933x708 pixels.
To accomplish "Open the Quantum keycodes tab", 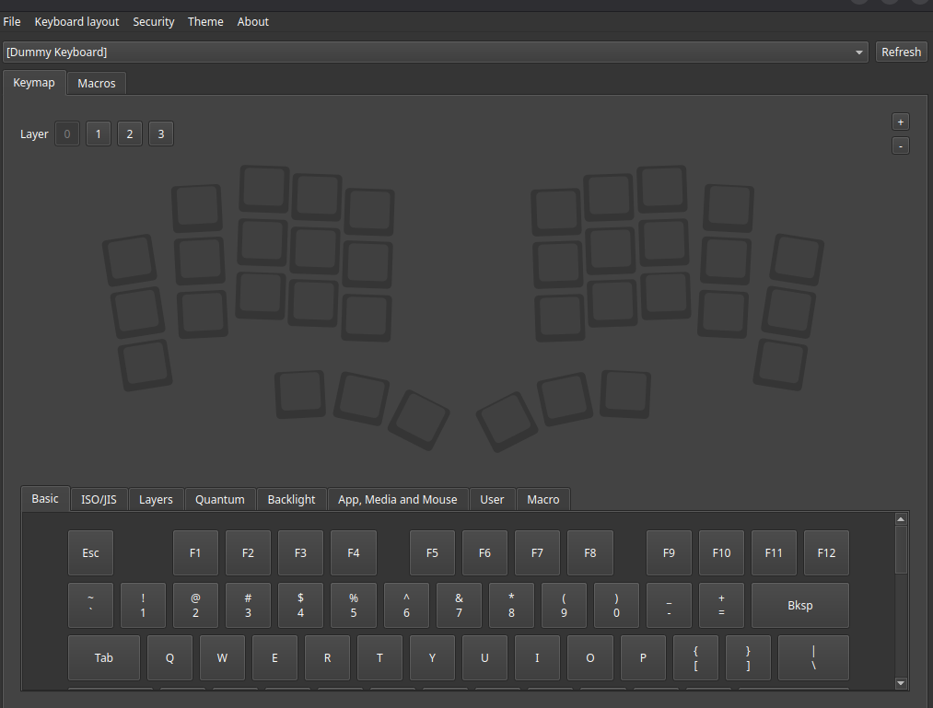I will coord(219,499).
